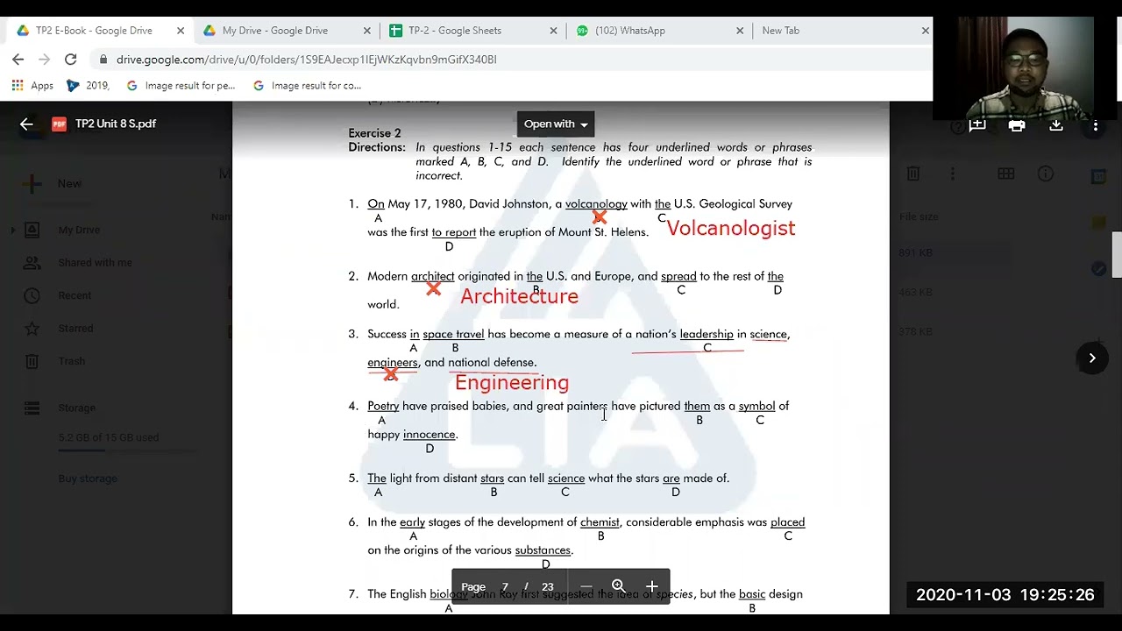1122x631 pixels.
Task: Click the page scrollbar thumb
Action: click(x=1117, y=255)
